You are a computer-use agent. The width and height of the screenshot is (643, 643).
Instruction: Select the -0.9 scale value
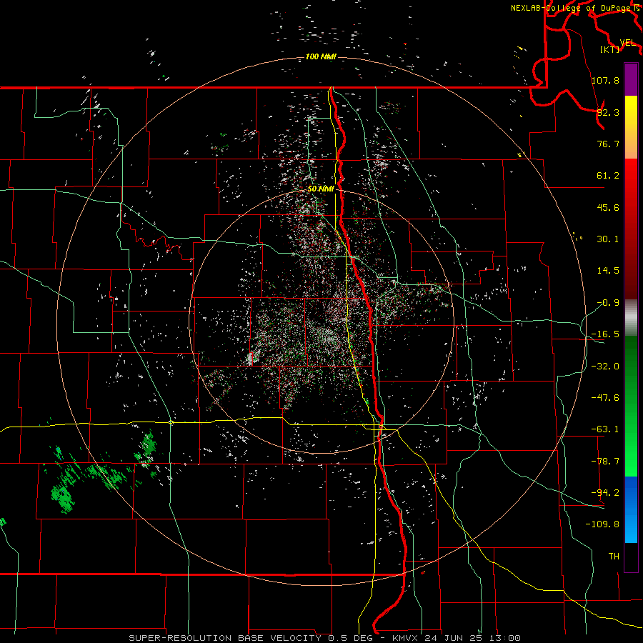pyautogui.click(x=608, y=303)
